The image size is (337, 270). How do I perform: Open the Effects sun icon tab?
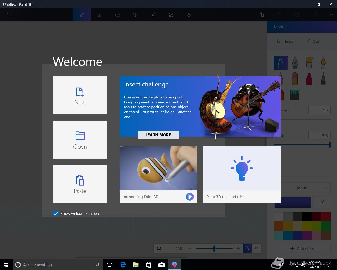pos(153,15)
